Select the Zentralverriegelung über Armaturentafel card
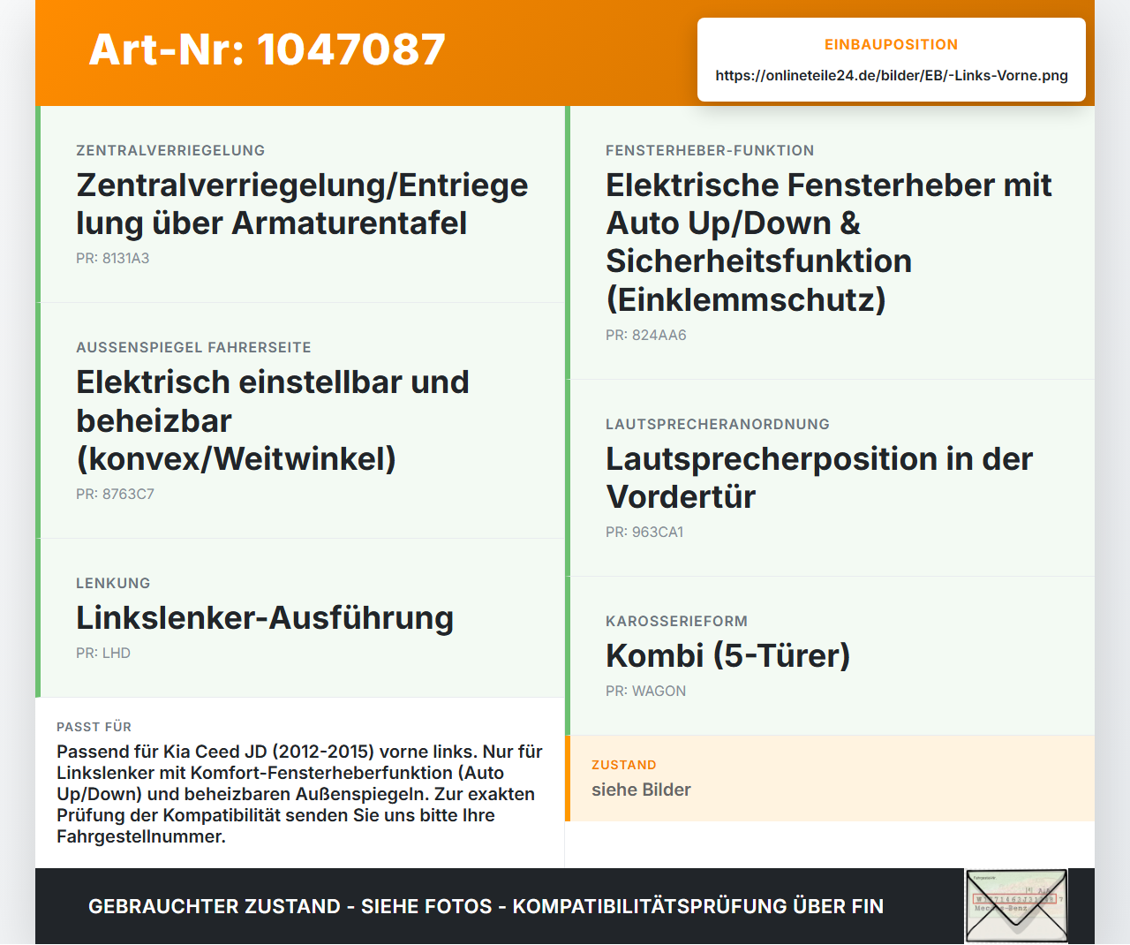 300,204
